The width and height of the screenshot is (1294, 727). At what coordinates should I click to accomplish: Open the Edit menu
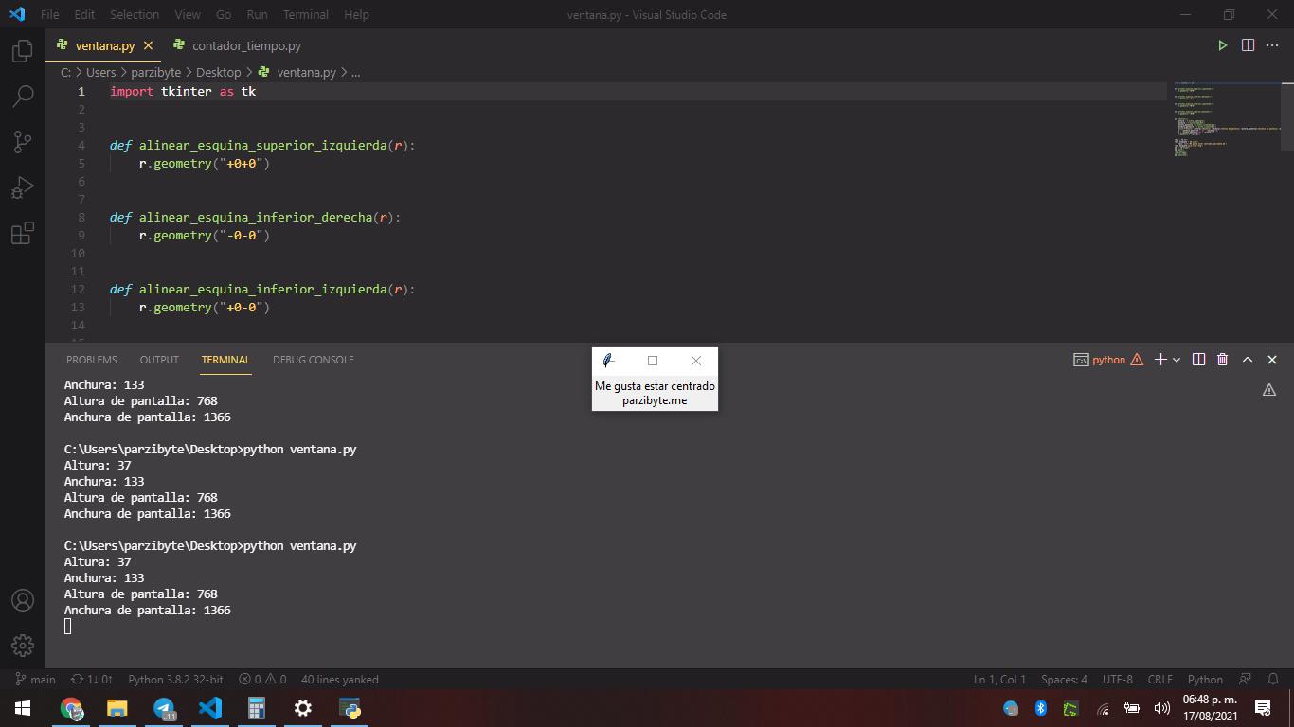pos(84,14)
